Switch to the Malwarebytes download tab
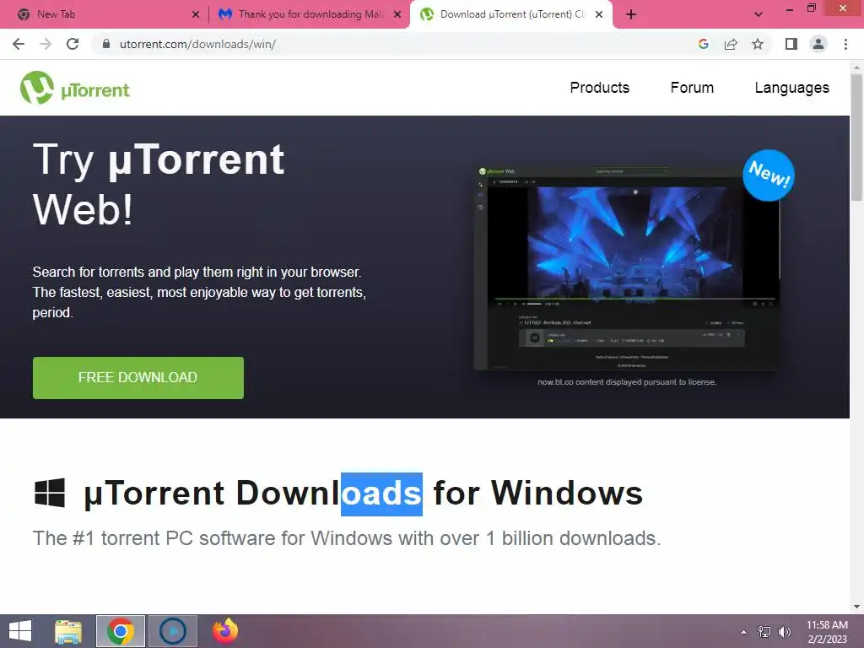The image size is (864, 648). point(310,14)
